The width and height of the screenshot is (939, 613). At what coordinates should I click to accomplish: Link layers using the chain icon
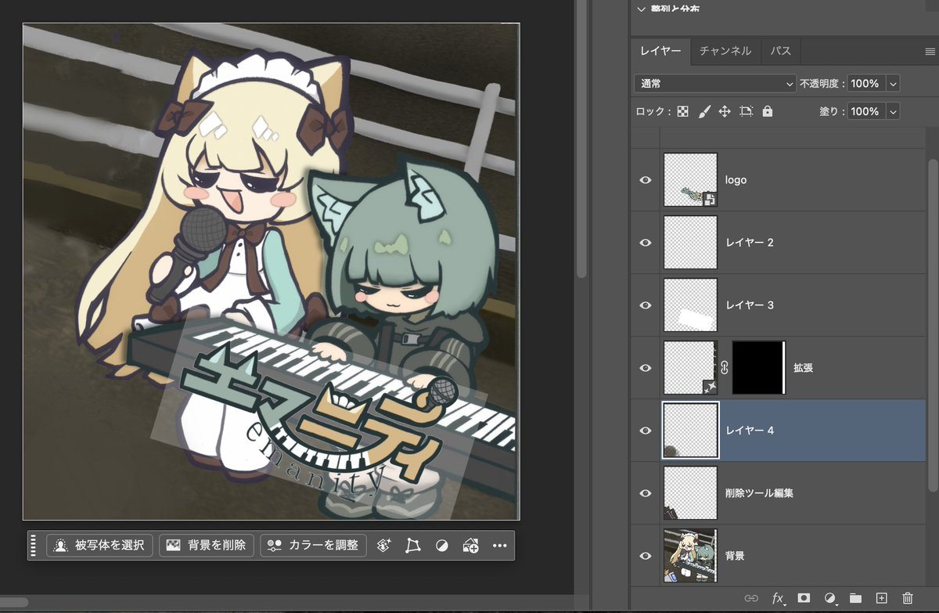(751, 598)
